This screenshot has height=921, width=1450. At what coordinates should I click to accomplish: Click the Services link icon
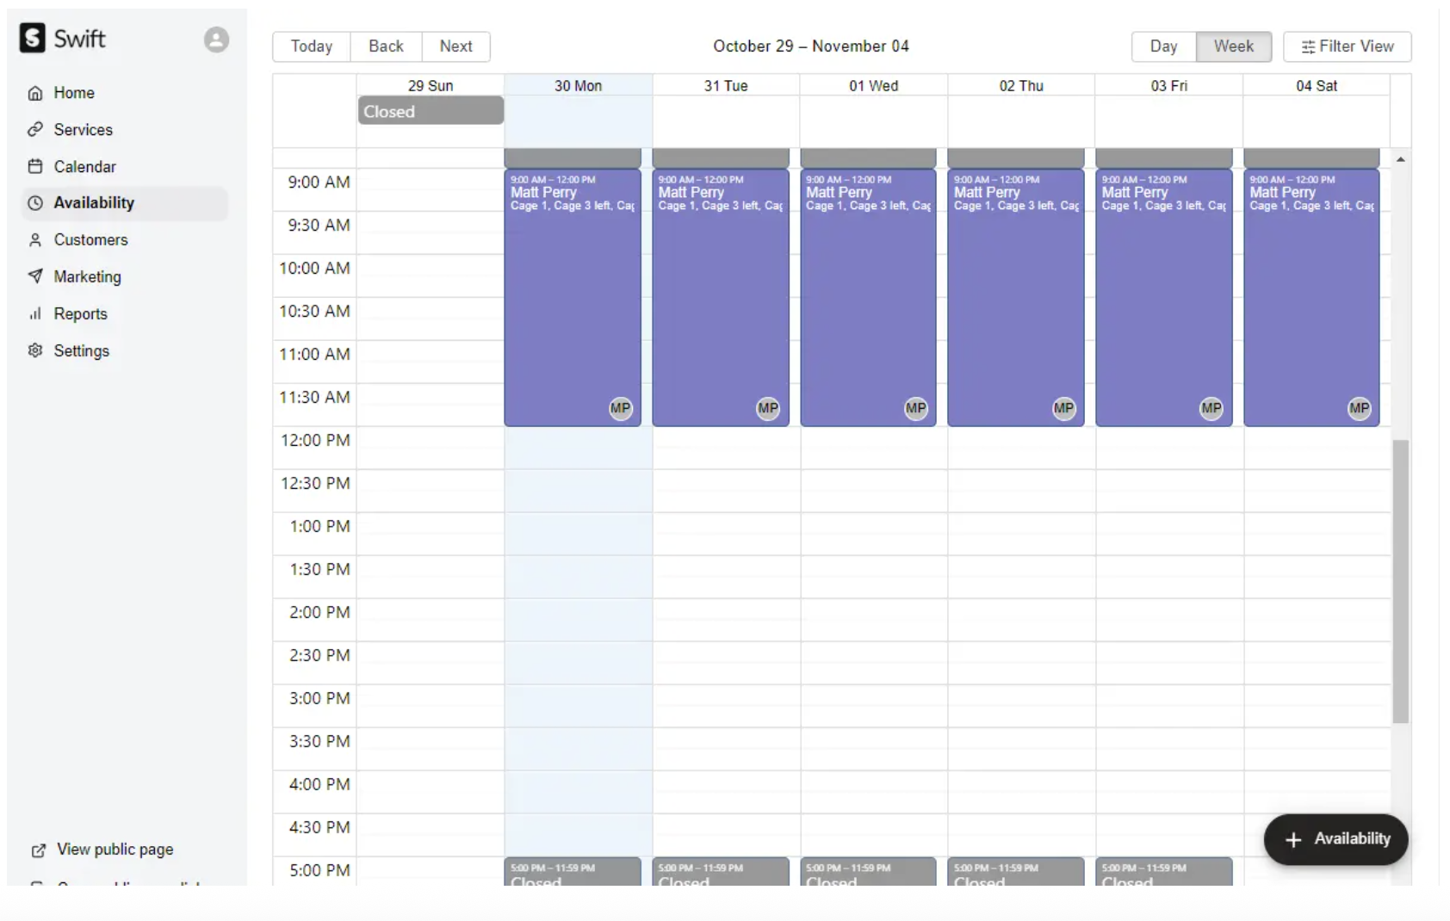coord(35,130)
